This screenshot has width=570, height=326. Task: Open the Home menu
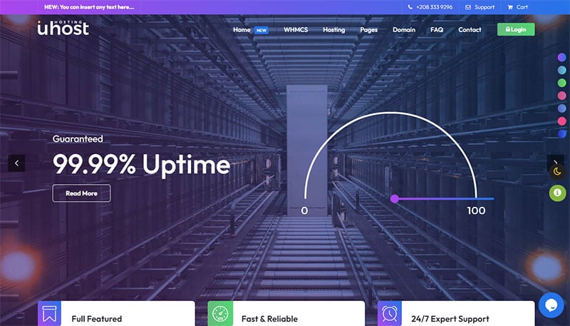tap(242, 30)
